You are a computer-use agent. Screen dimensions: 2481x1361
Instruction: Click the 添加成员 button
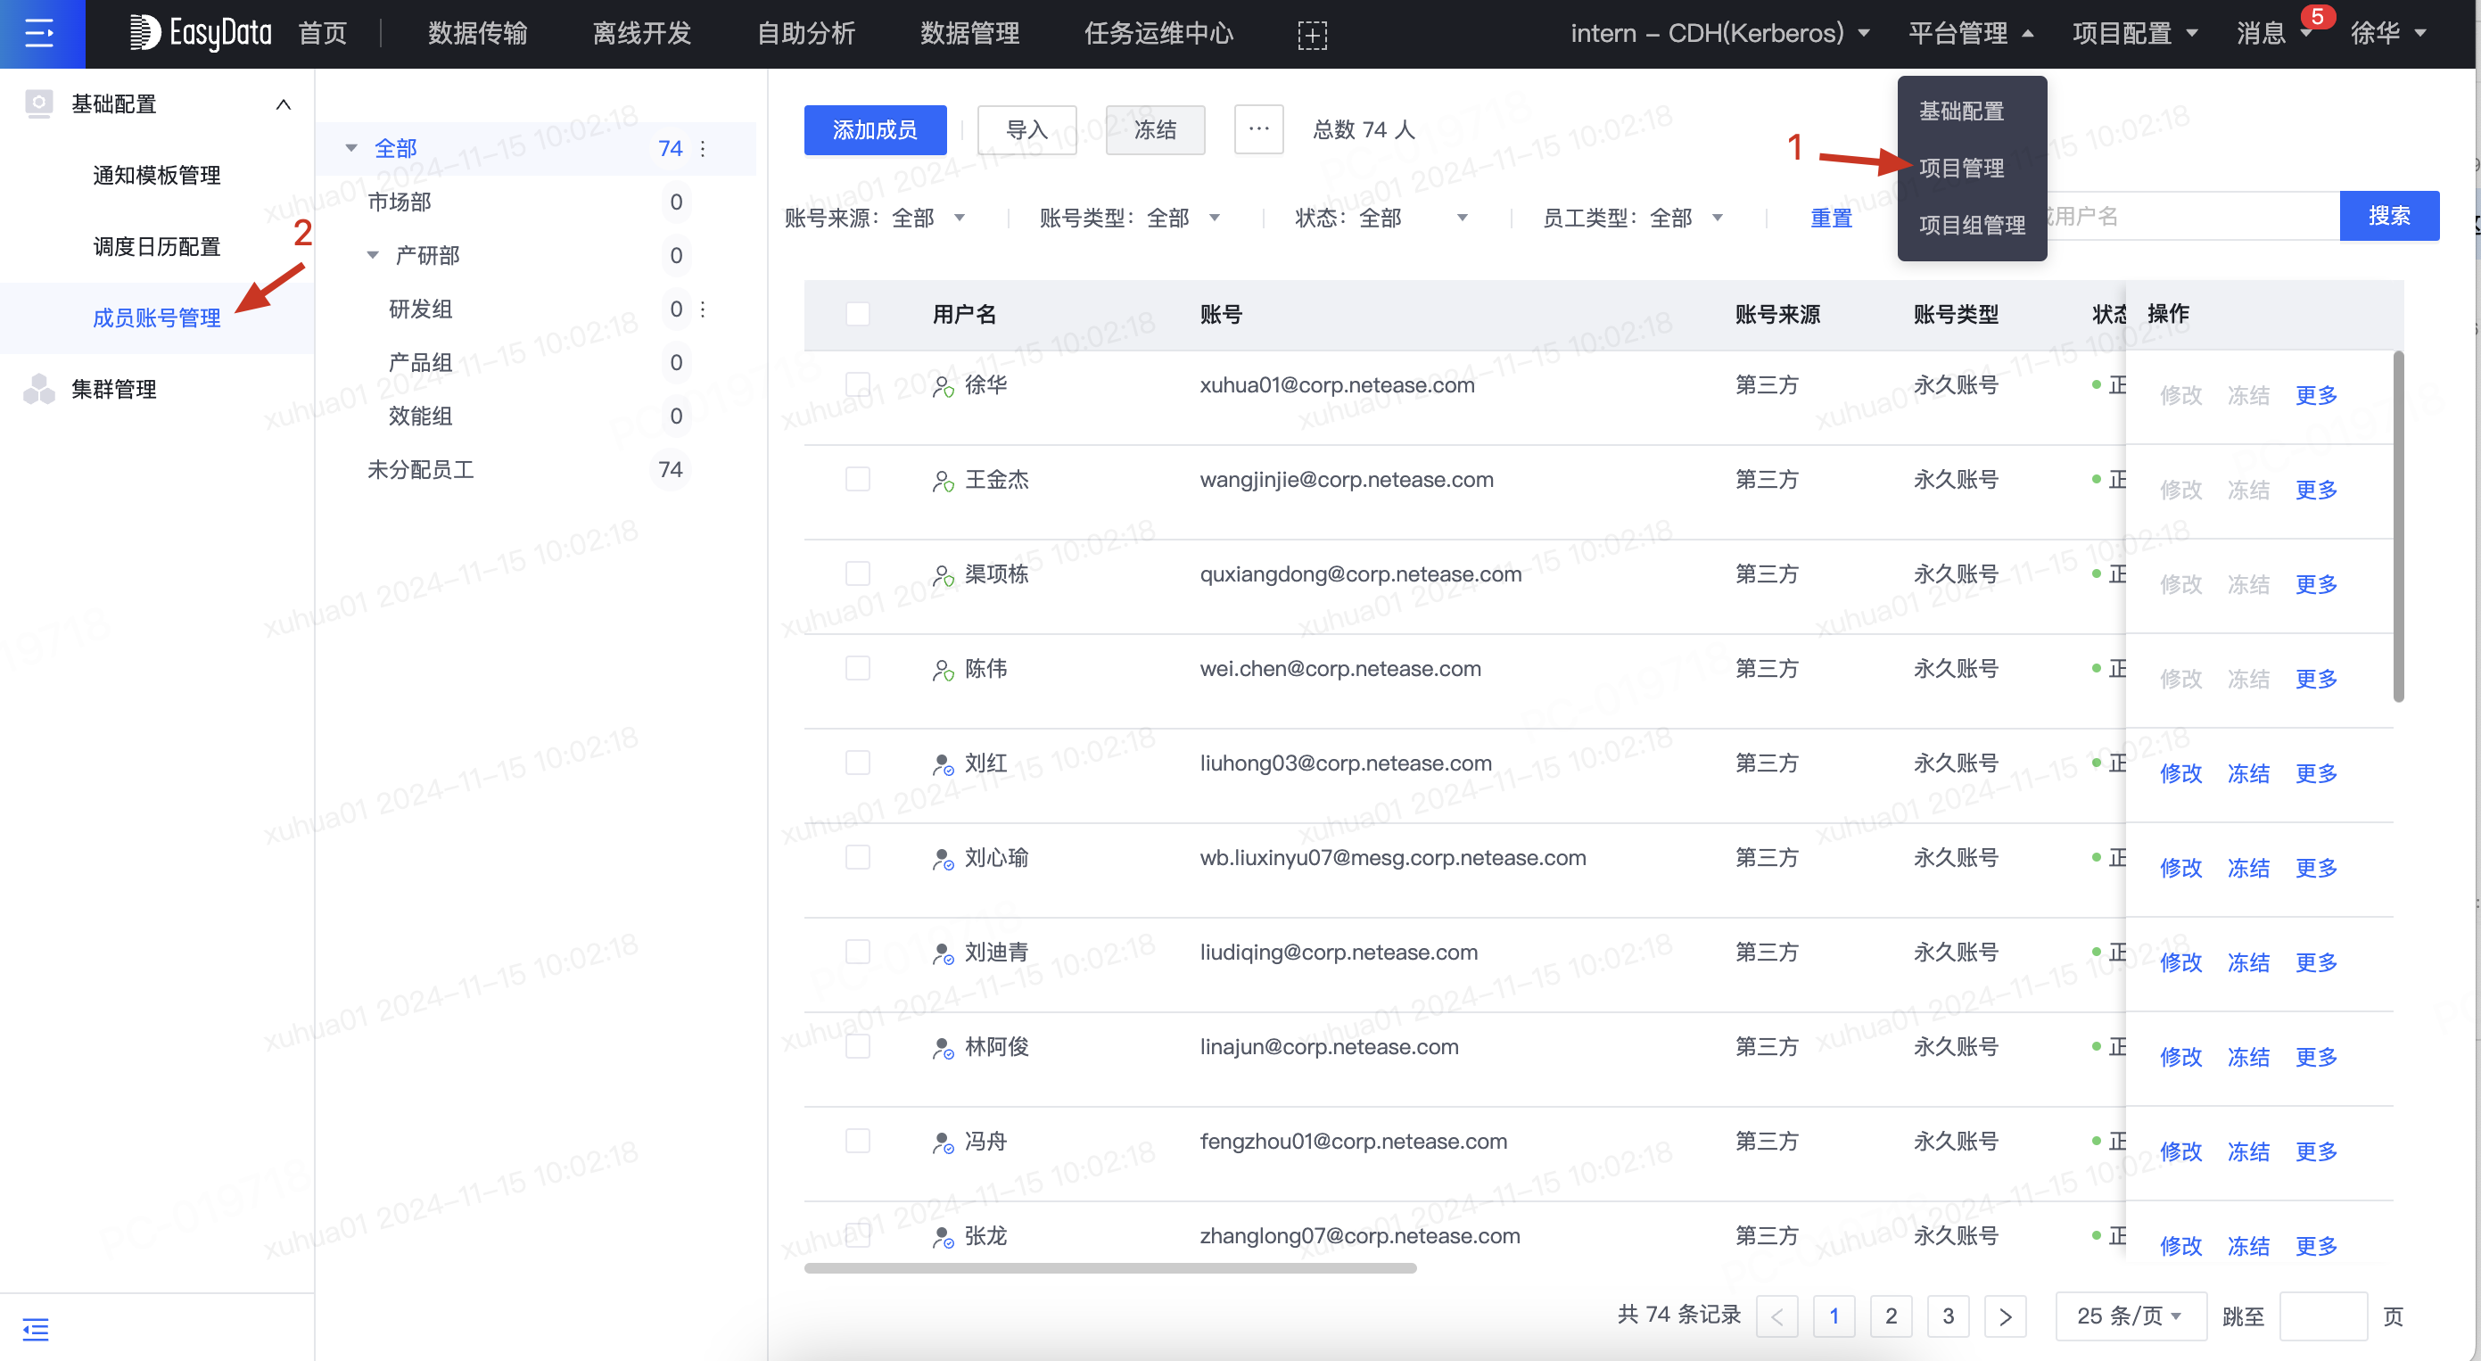[x=875, y=129]
